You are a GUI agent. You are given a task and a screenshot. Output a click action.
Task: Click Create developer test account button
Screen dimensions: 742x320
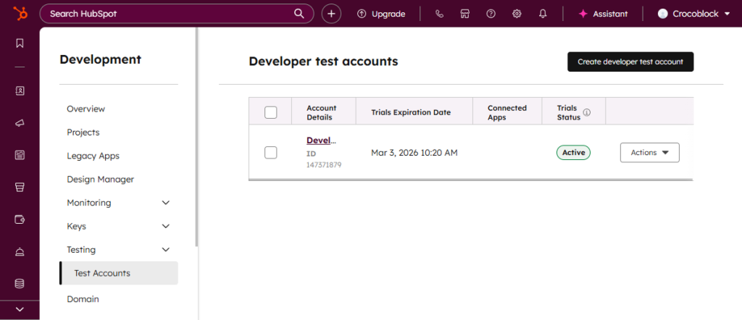click(630, 62)
